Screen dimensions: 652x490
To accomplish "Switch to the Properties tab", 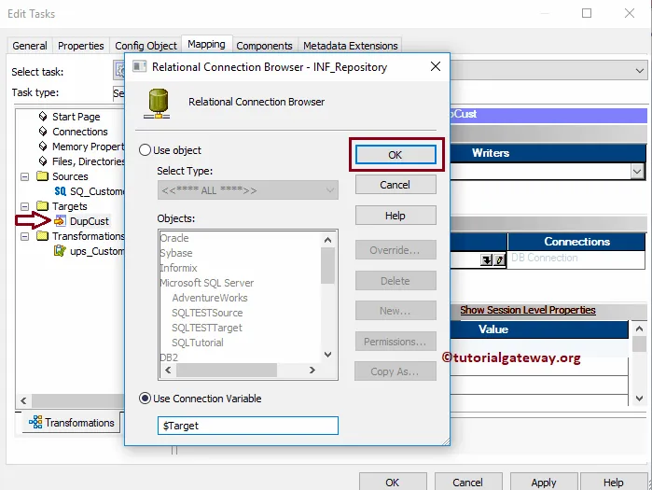I will point(80,46).
